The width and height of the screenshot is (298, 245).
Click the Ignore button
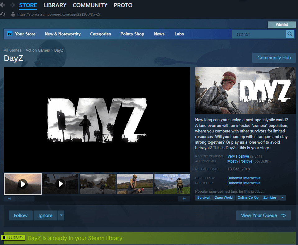click(x=45, y=215)
